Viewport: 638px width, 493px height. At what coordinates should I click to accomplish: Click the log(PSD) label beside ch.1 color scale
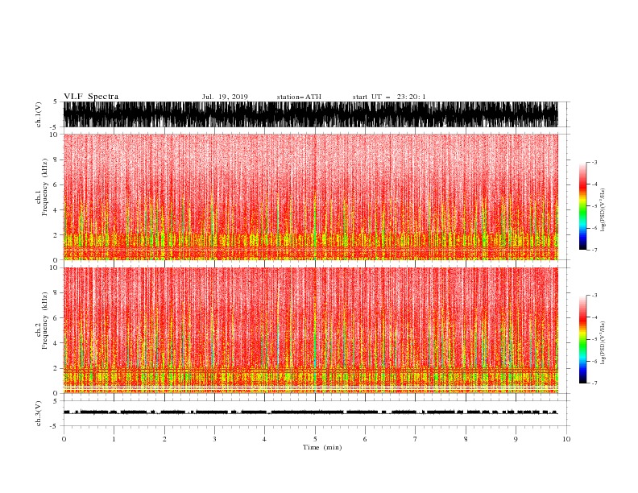click(x=603, y=210)
